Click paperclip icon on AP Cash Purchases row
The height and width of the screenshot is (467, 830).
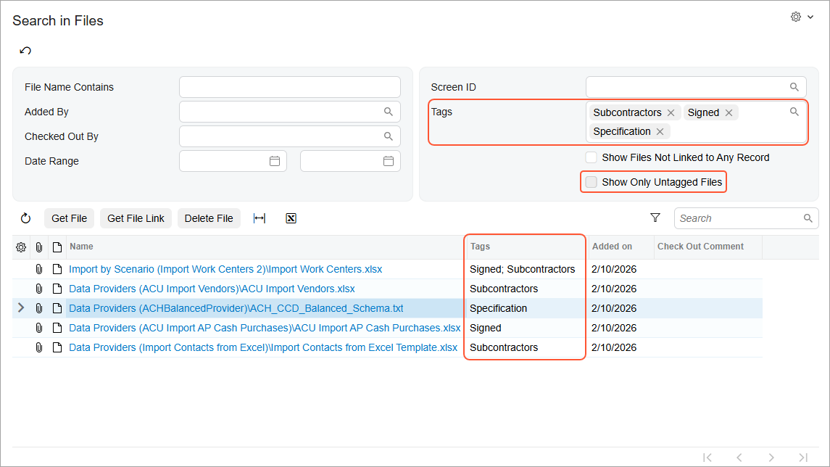[39, 328]
